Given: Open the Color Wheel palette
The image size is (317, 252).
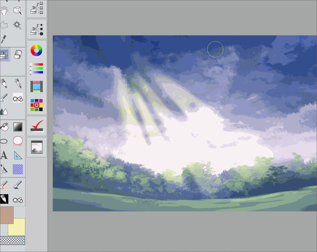Looking at the screenshot, I should (x=37, y=50).
